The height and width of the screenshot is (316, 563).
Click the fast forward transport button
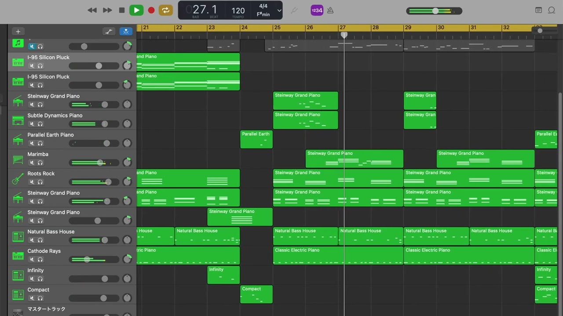point(107,10)
